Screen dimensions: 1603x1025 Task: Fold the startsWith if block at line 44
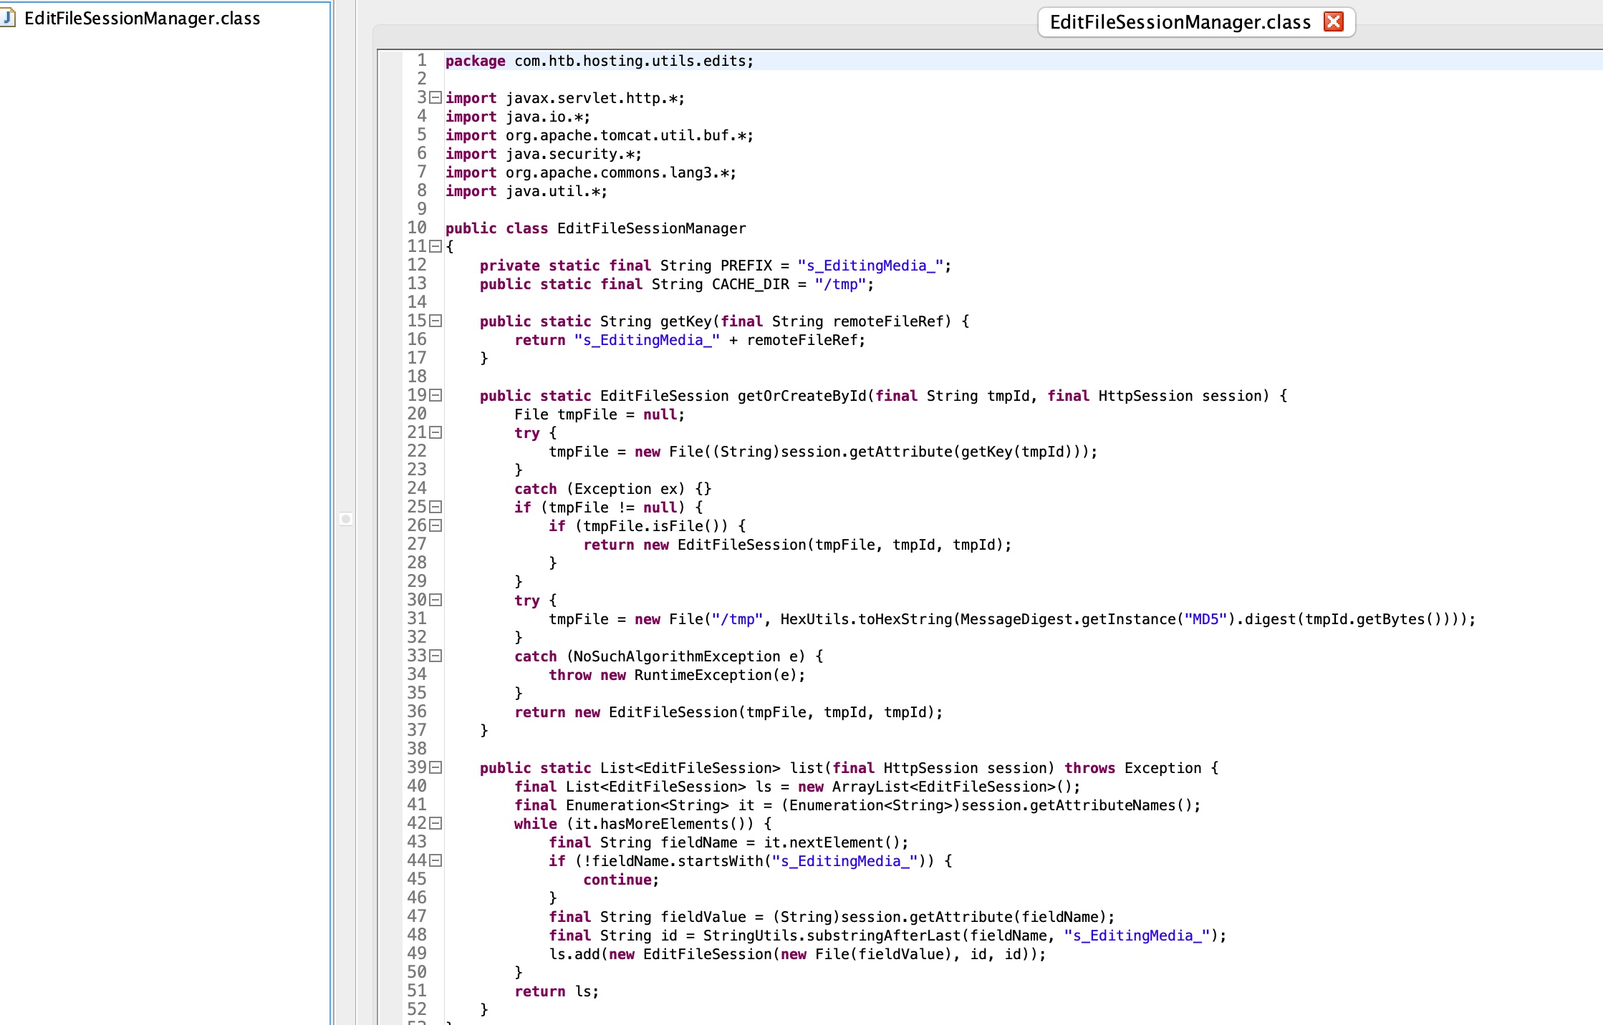tap(435, 861)
